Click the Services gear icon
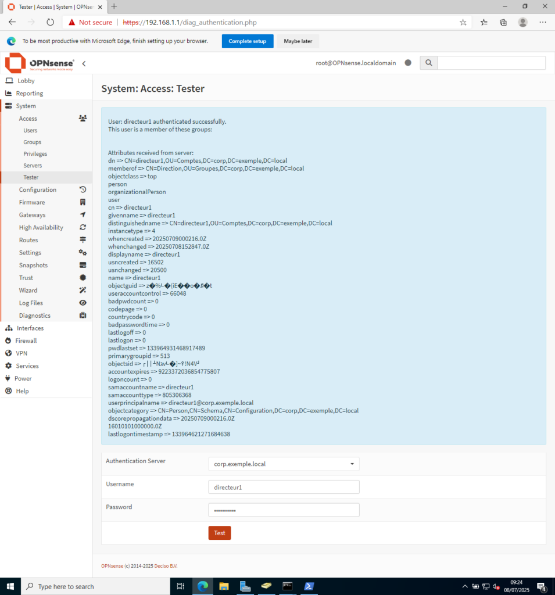Viewport: 555px width, 595px height. (x=8, y=366)
